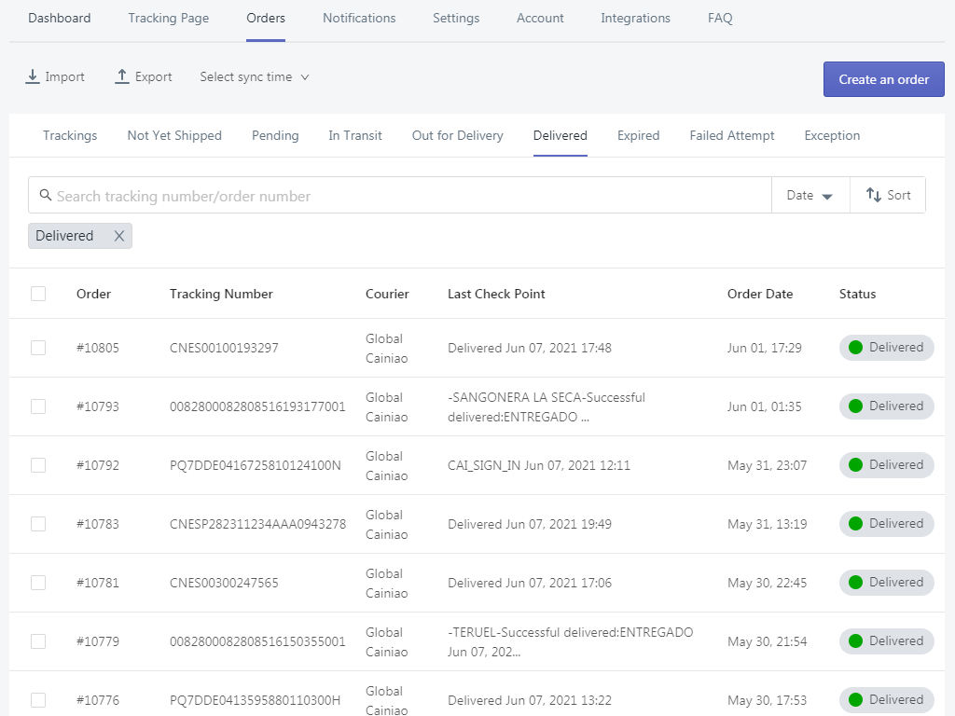955x716 pixels.
Task: Click green status dot for order #10781
Action: (x=855, y=583)
